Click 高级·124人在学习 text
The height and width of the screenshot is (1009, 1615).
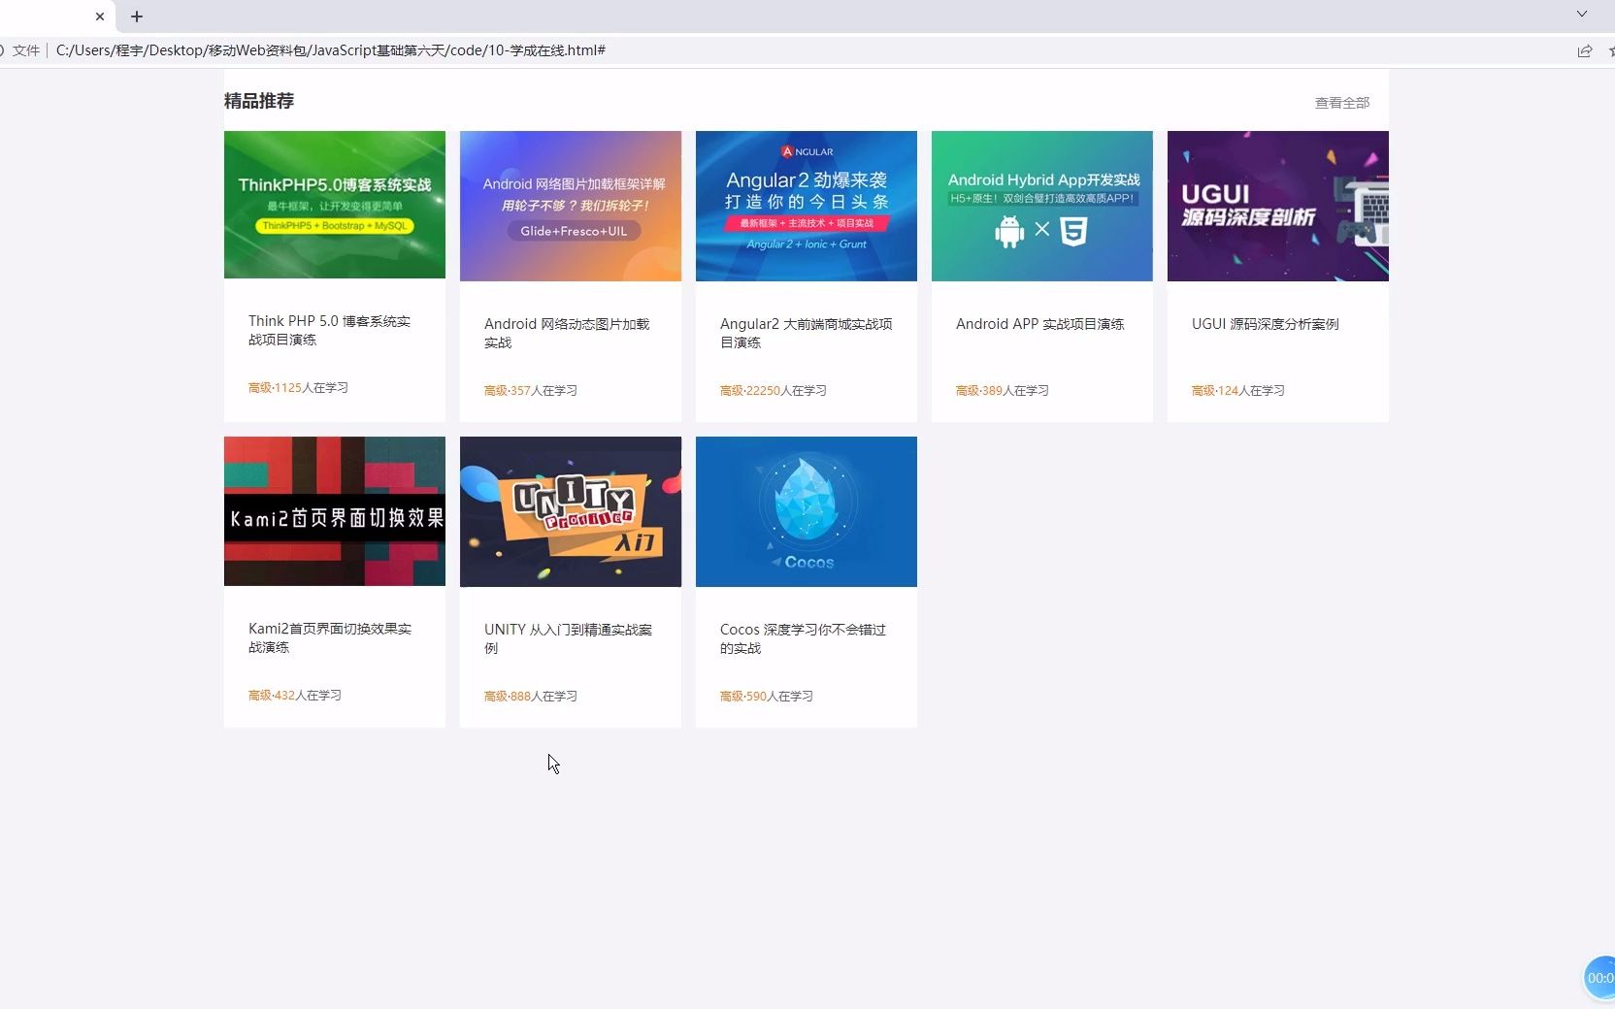click(x=1238, y=390)
